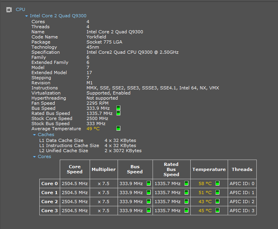
Task: Click the Socket 775 LGA value
Action: click(105, 42)
